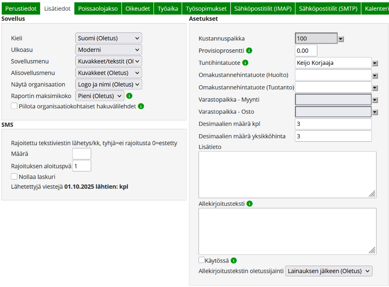The image size is (389, 287).
Task: Open Kustannuspaikka lookup arrow icon
Action: pos(341,39)
